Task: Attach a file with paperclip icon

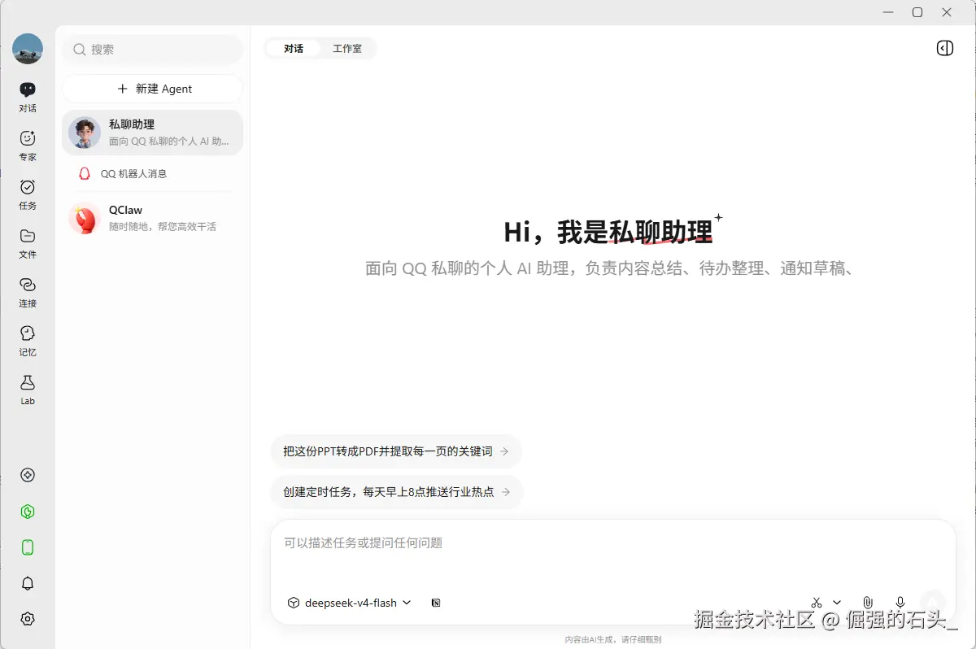Action: point(868,603)
